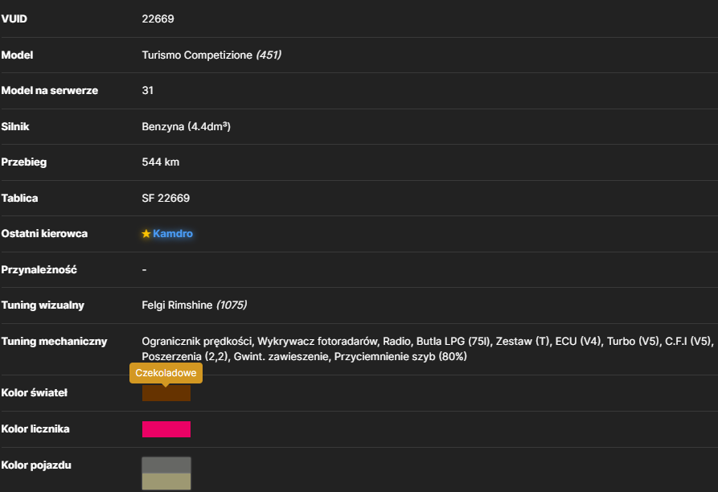Click the Przebieg row label
Image resolution: width=718 pixels, height=492 pixels.
coord(24,162)
